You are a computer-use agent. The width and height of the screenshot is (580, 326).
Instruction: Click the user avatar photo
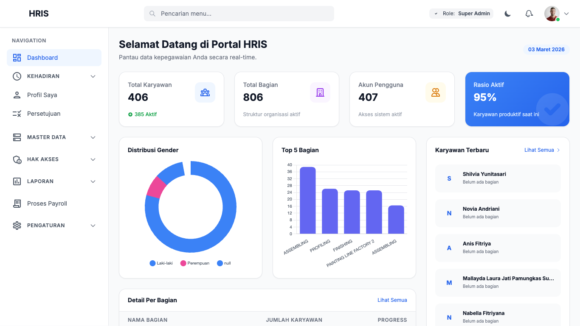(x=552, y=14)
